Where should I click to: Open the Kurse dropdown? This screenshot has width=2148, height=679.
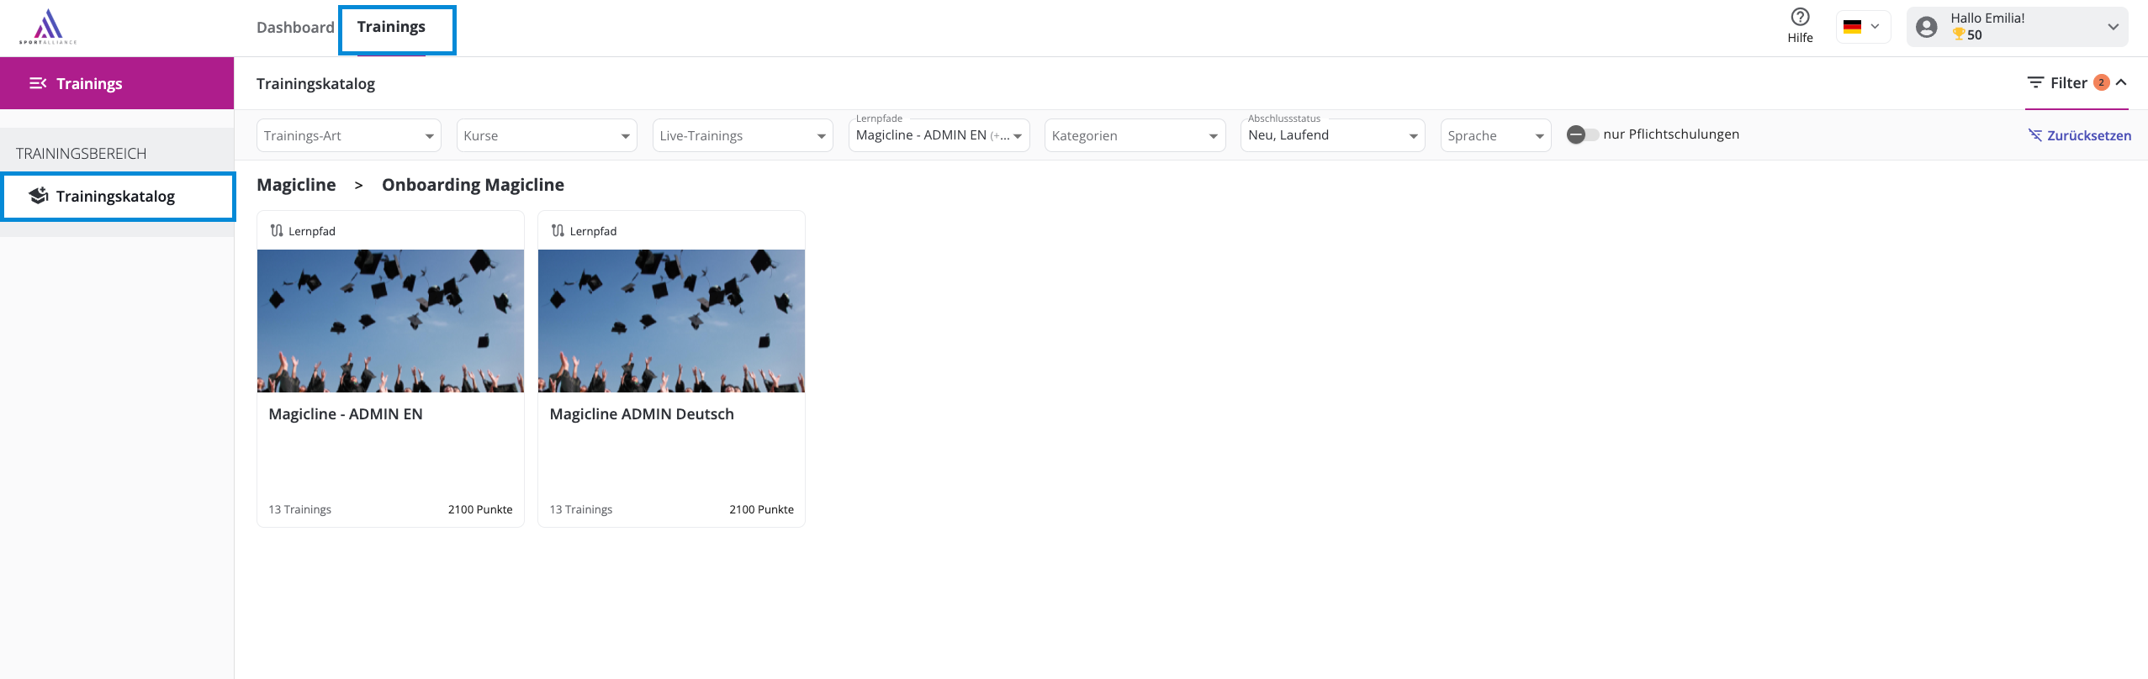pyautogui.click(x=547, y=135)
